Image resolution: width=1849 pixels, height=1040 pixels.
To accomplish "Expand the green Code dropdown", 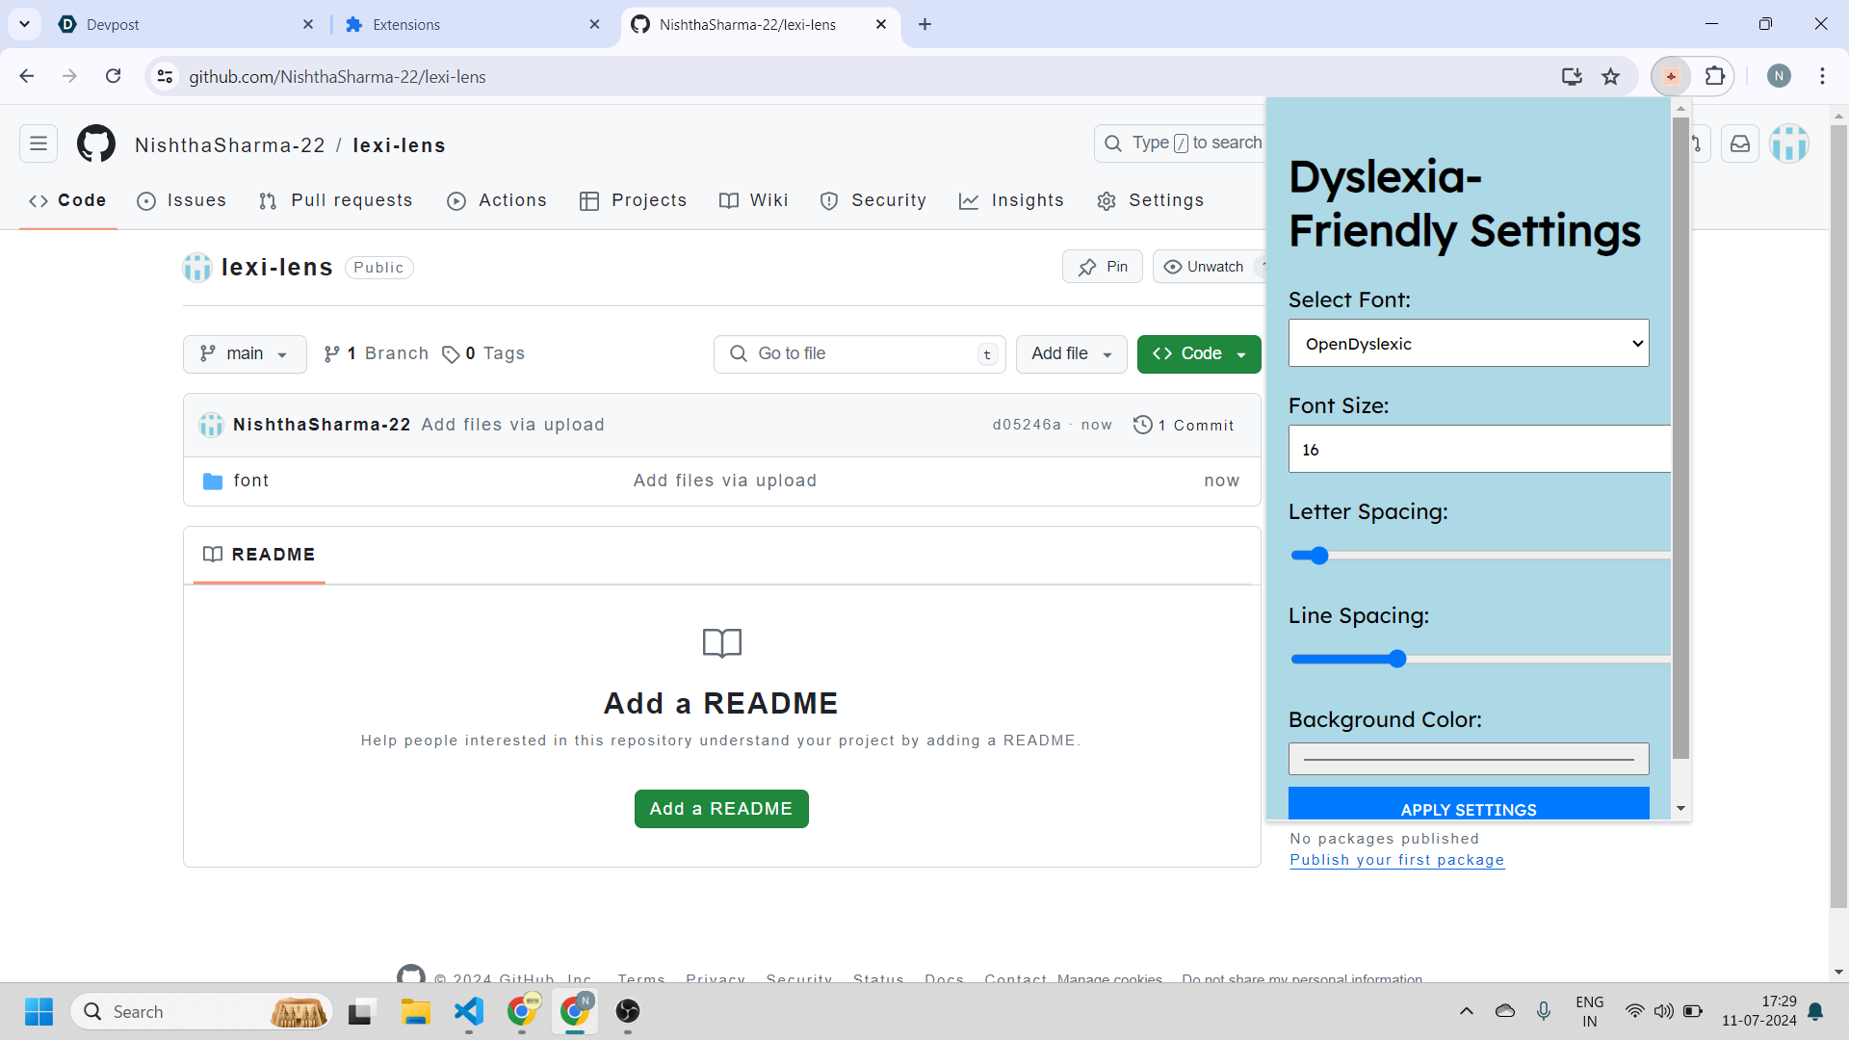I will 1199,354.
